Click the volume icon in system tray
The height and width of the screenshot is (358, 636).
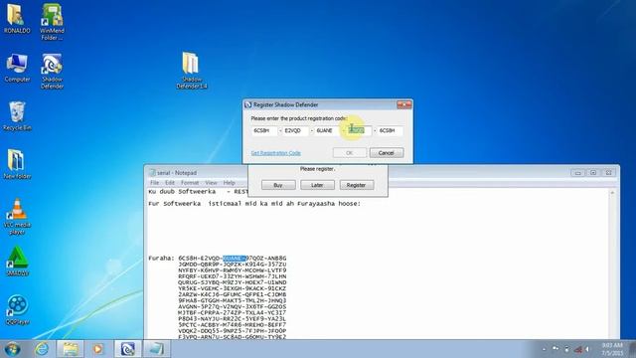587,349
